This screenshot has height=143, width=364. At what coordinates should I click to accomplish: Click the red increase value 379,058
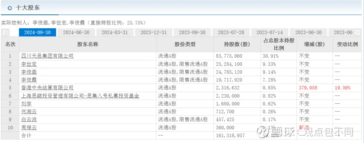(x=308, y=88)
